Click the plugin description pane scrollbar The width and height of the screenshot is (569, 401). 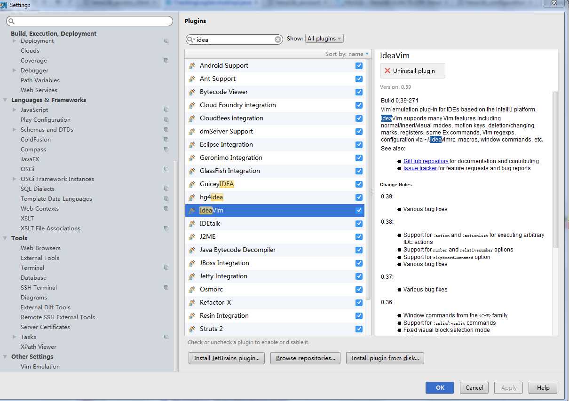[x=555, y=169]
